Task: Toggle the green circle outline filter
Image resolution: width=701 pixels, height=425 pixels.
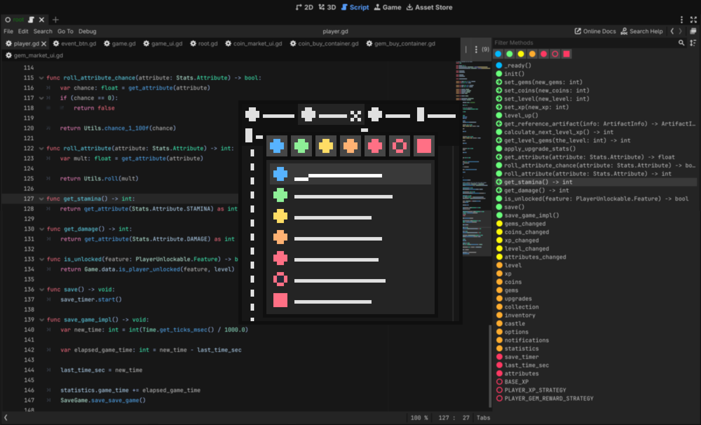Action: [x=510, y=54]
